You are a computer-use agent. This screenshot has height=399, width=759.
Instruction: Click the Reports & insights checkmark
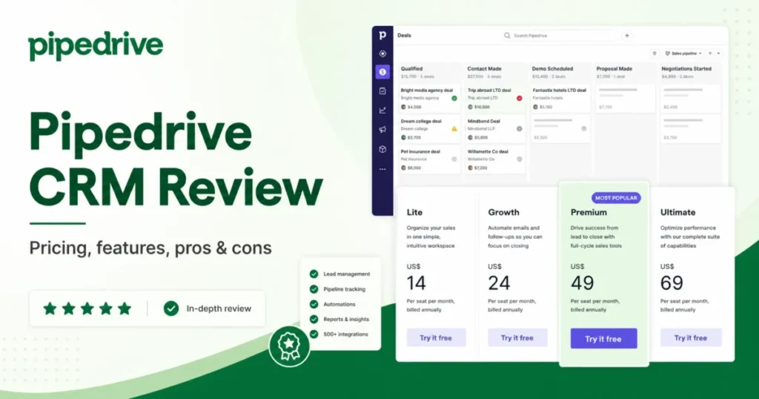[314, 319]
